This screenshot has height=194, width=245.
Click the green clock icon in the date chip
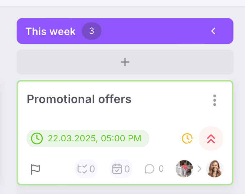tap(37, 138)
